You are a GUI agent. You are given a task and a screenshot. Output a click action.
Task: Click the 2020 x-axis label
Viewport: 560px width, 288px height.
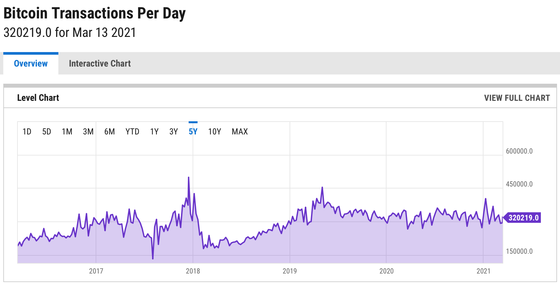click(386, 271)
